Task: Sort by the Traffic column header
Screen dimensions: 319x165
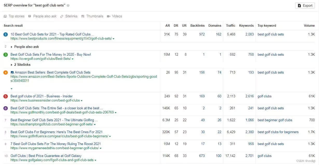Action: (230, 26)
